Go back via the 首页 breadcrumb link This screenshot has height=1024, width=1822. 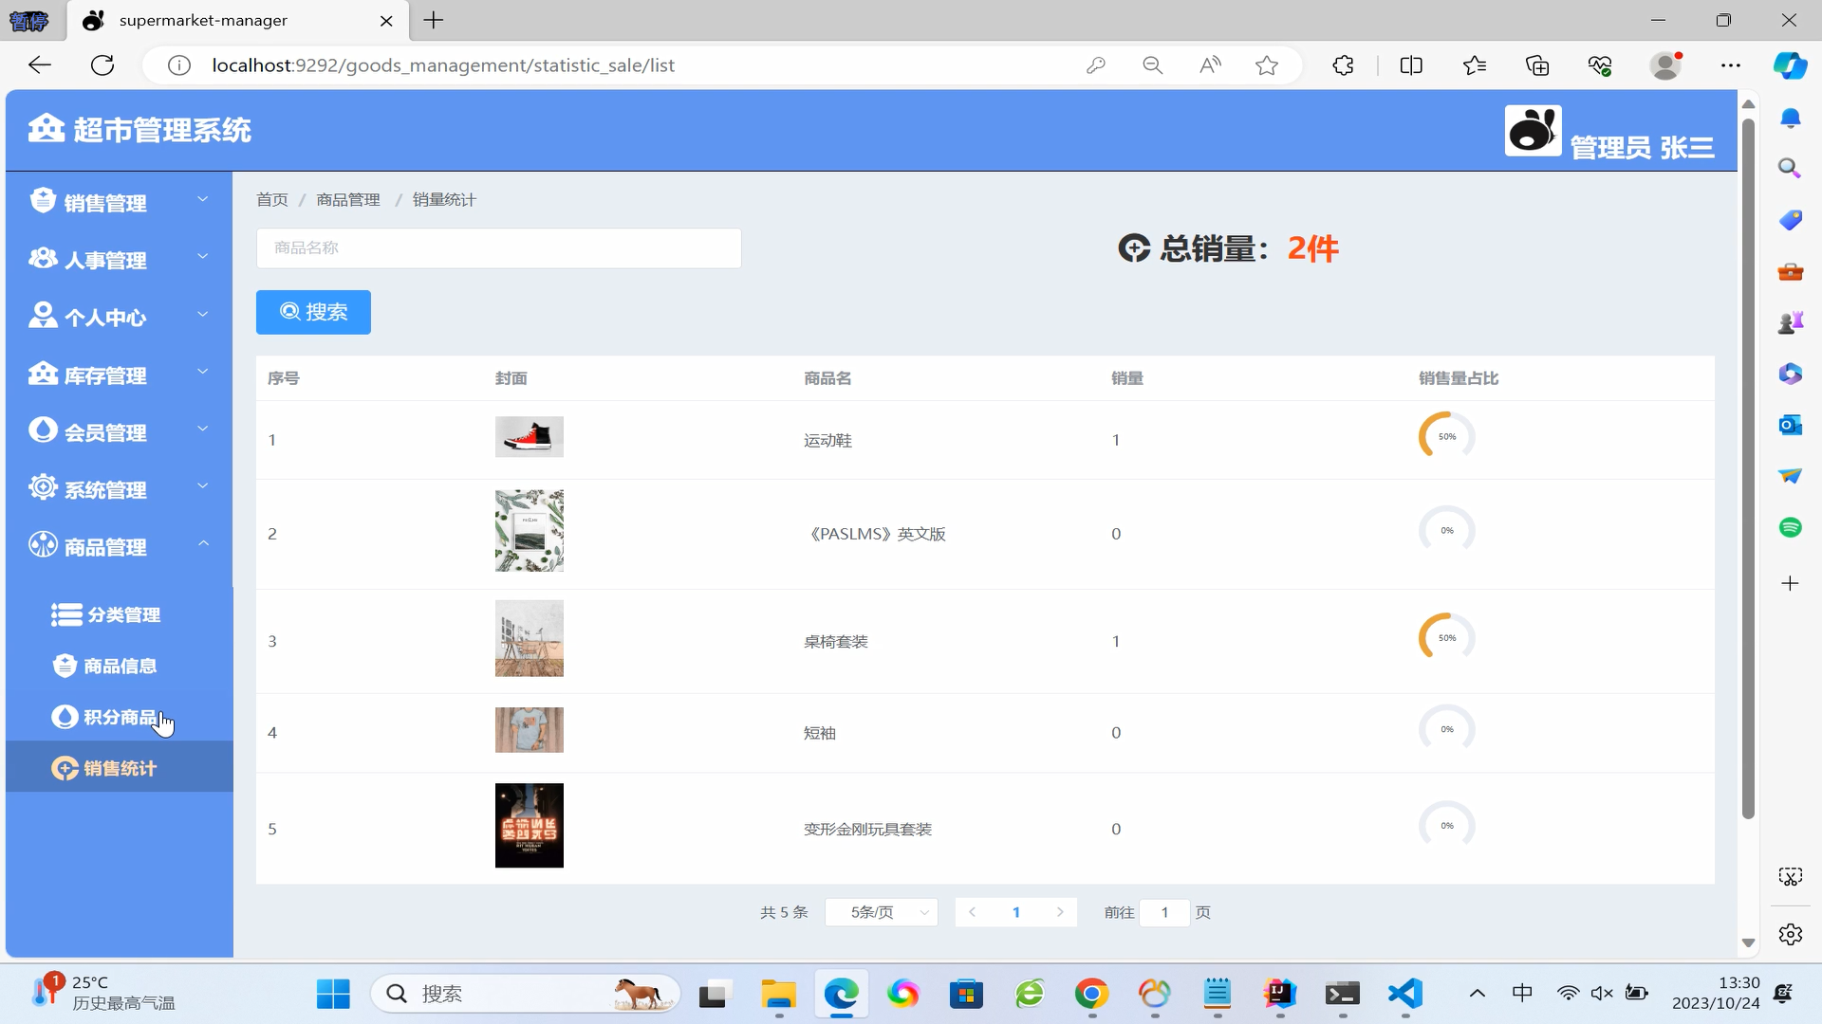pos(271,199)
